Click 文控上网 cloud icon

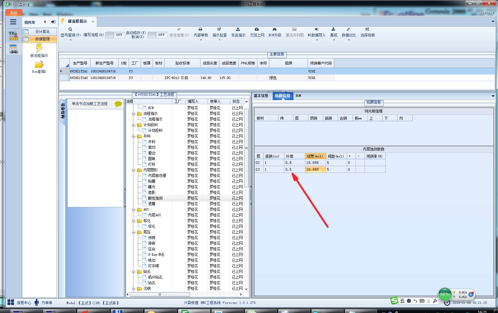click(x=257, y=29)
